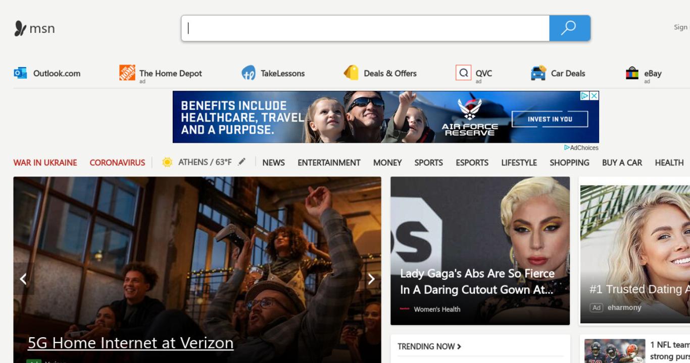Open the NFL team article thumbnail

coord(615,351)
